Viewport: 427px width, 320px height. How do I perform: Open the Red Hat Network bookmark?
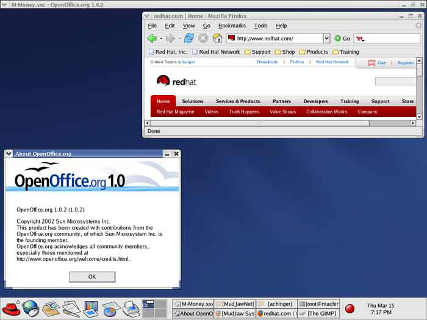pyautogui.click(x=216, y=52)
